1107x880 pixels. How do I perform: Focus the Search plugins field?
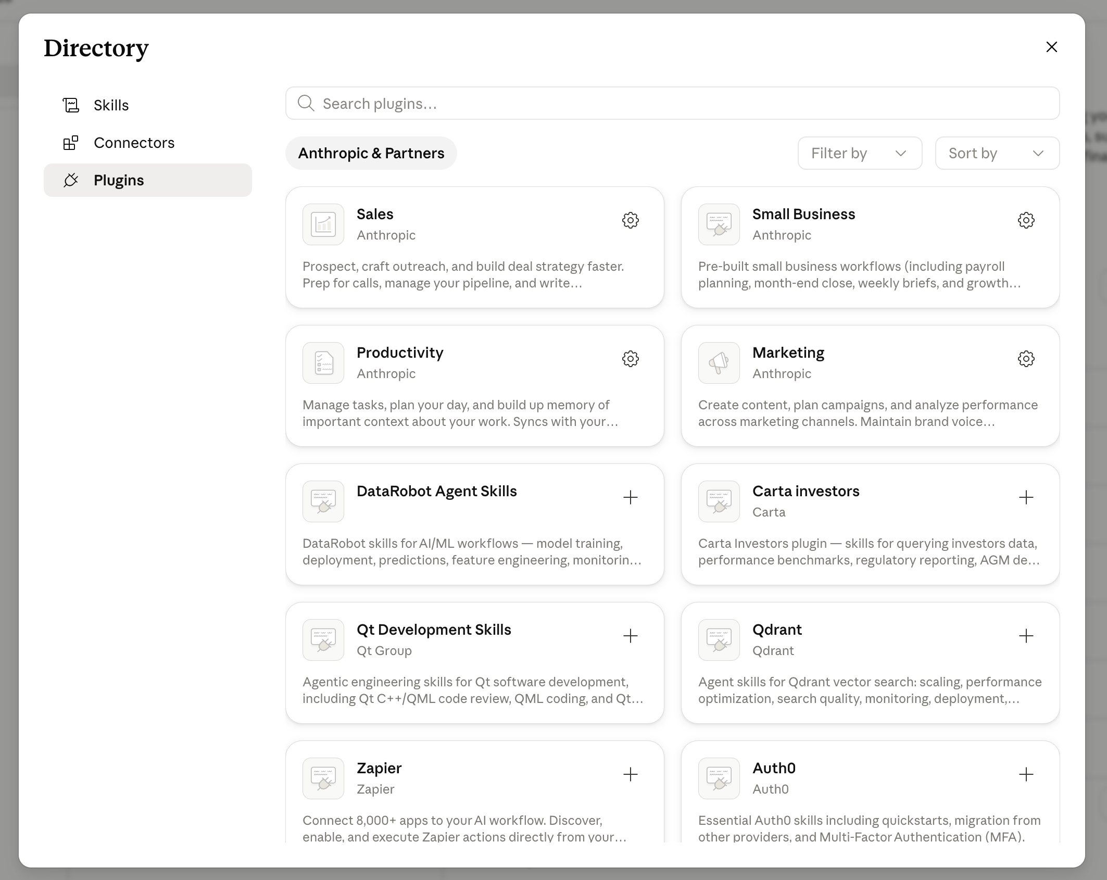pyautogui.click(x=672, y=103)
